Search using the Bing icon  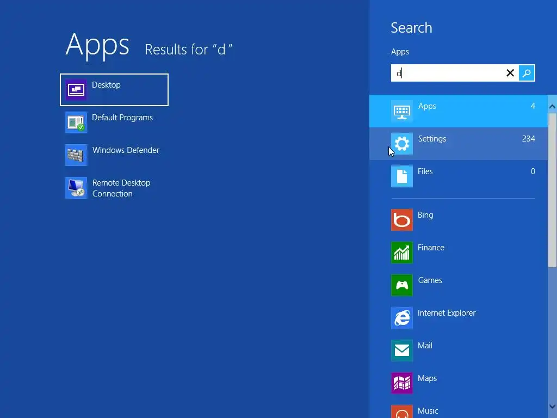pos(402,220)
